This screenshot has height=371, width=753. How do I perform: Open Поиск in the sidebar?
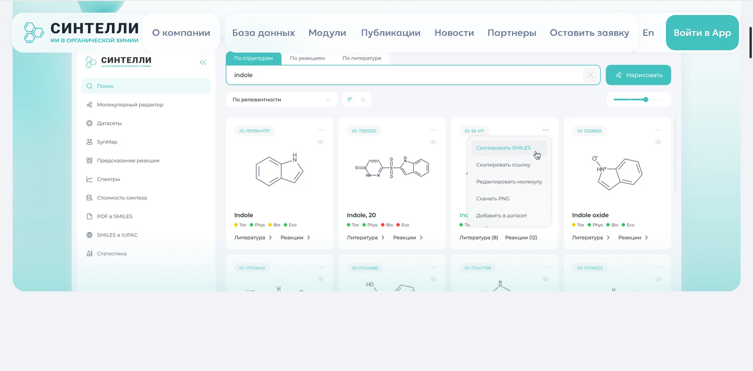point(146,86)
